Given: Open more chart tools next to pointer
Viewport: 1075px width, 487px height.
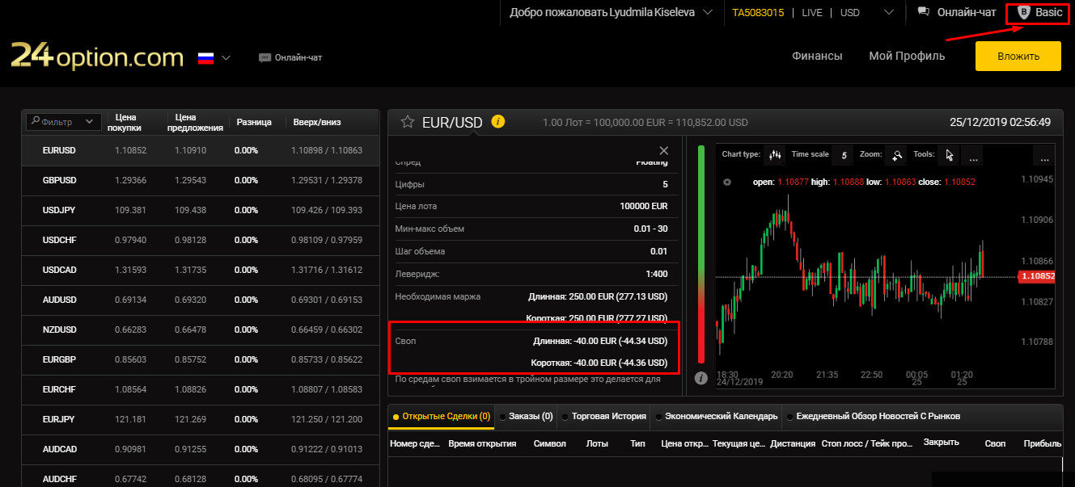Looking at the screenshot, I should [973, 154].
